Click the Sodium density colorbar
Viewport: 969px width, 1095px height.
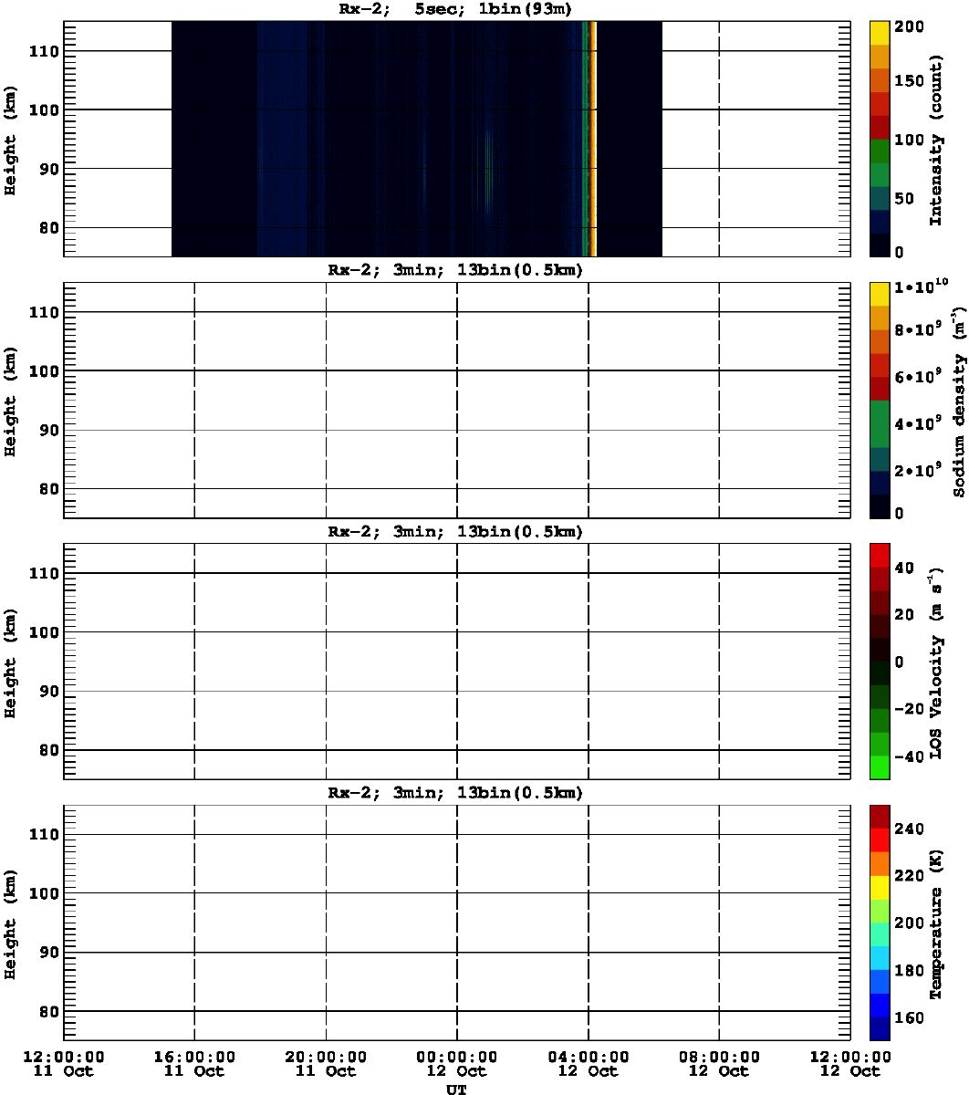click(880, 400)
